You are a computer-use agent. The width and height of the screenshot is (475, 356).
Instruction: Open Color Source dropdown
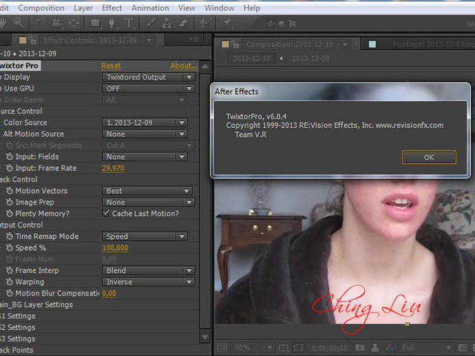click(x=145, y=122)
